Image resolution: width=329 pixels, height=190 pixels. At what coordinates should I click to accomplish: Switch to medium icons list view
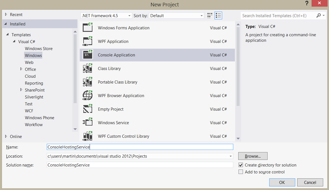coord(218,15)
